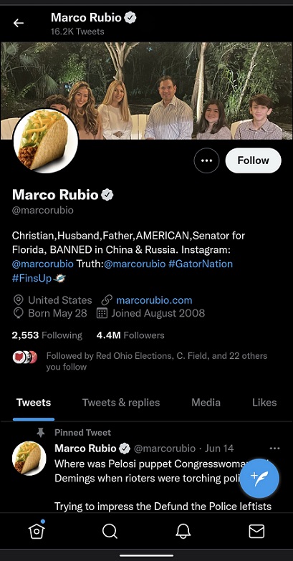The width and height of the screenshot is (293, 561).
Task: Switch to the Tweets & replies tab
Action: 121,403
